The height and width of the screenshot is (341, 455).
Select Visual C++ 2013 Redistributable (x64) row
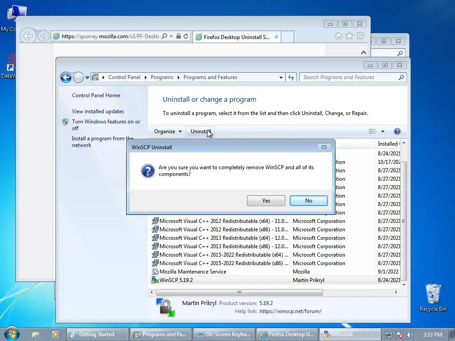275,238
